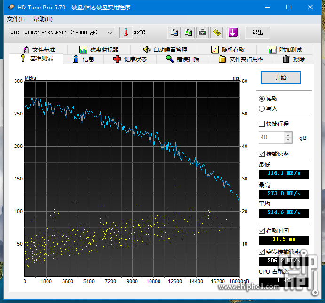Open options with wrench icon
This screenshot has width=325, height=303.
217,33
